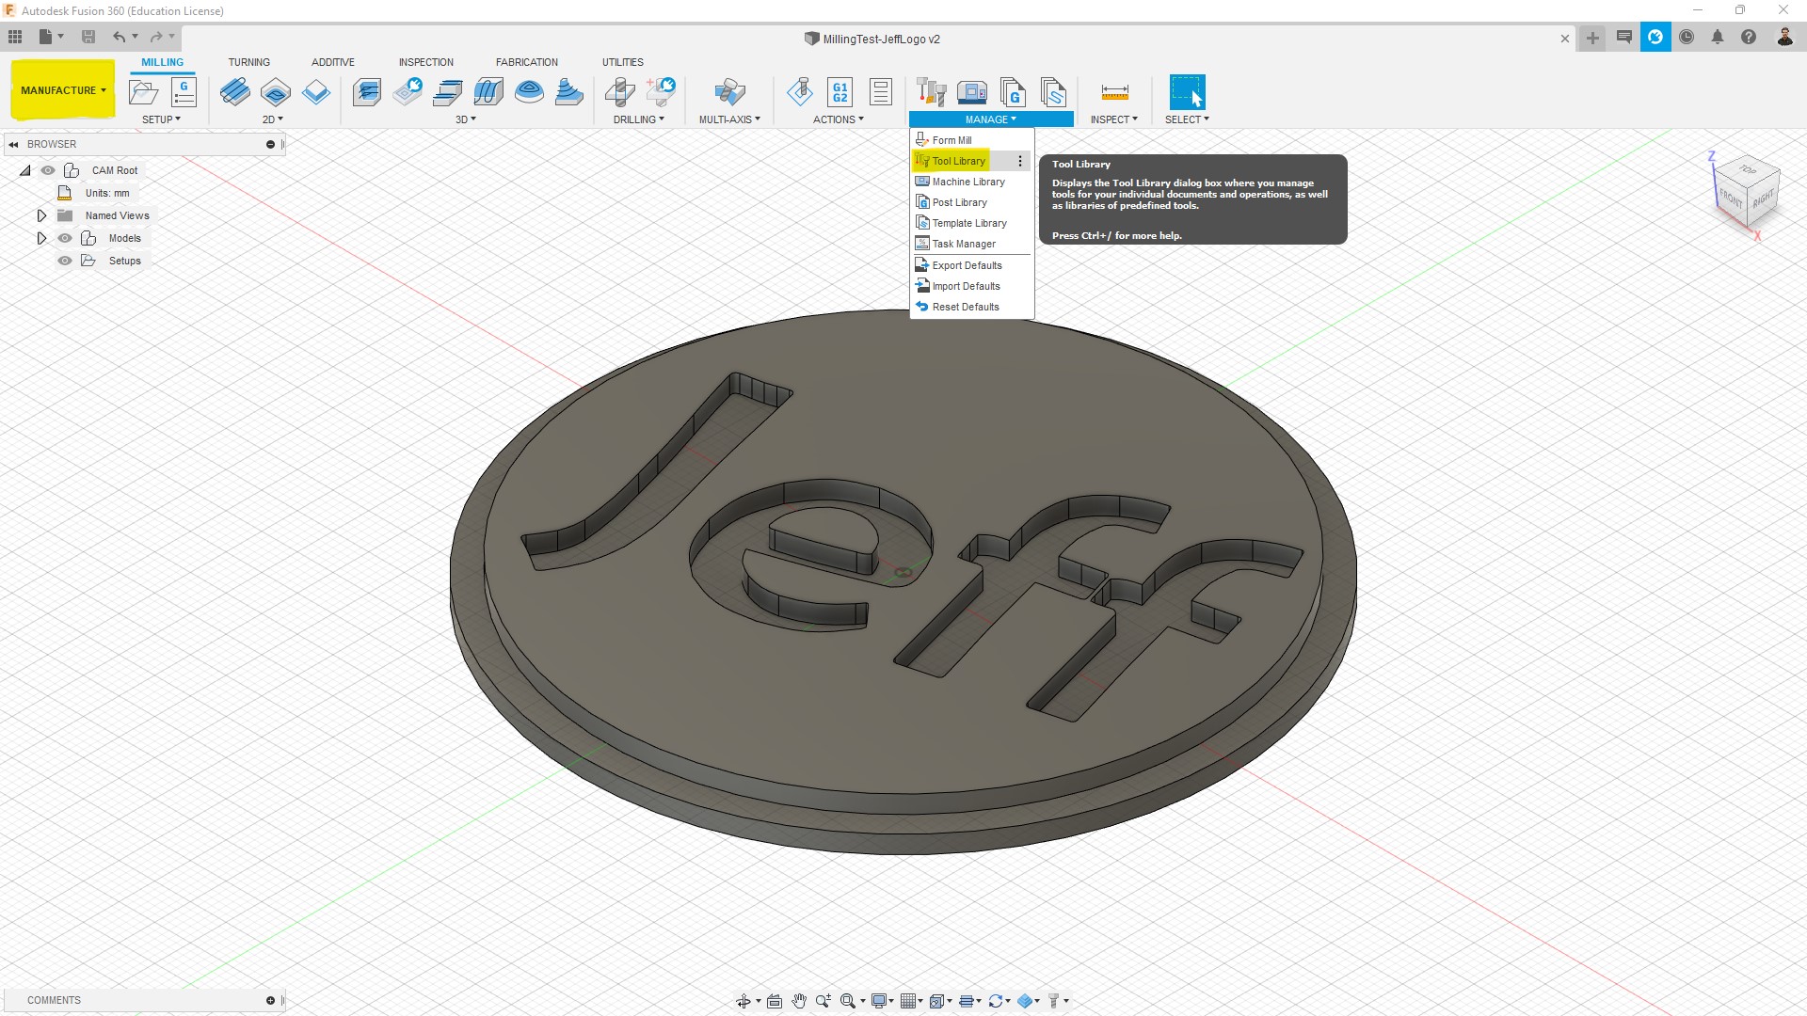Image resolution: width=1807 pixels, height=1016 pixels.
Task: Switch to the TURNING tab
Action: point(248,62)
